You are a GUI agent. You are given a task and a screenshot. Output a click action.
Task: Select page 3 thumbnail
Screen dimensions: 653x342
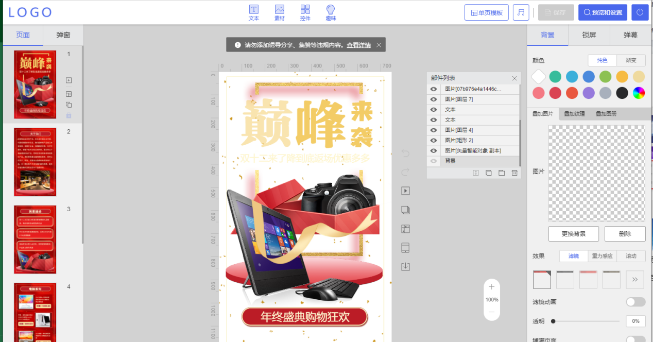[35, 240]
